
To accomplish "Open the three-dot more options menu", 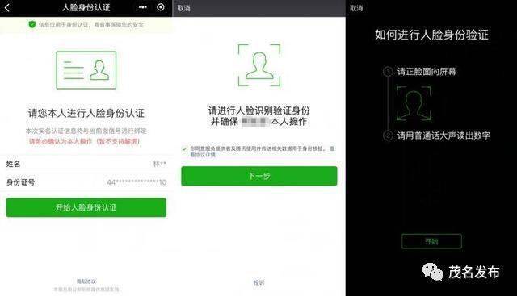I will click(x=143, y=7).
